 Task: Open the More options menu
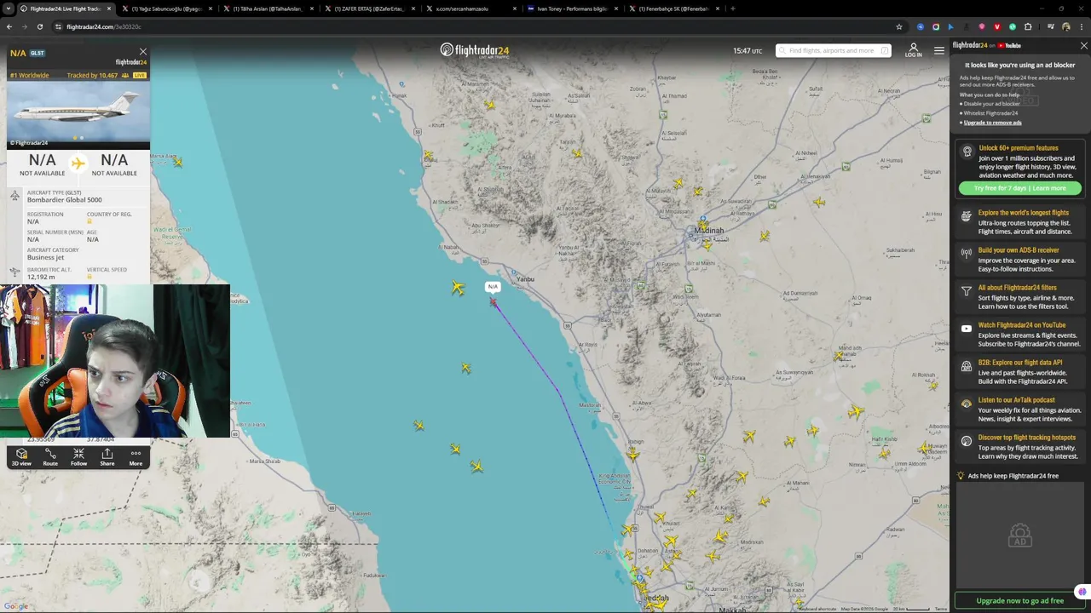pos(136,457)
